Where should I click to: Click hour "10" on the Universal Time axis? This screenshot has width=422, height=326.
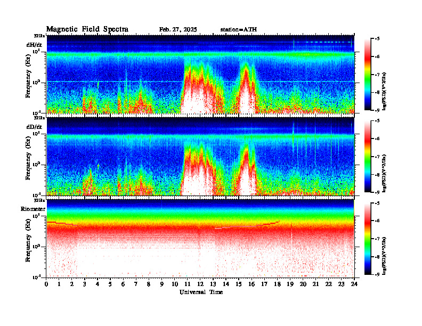[175, 284]
